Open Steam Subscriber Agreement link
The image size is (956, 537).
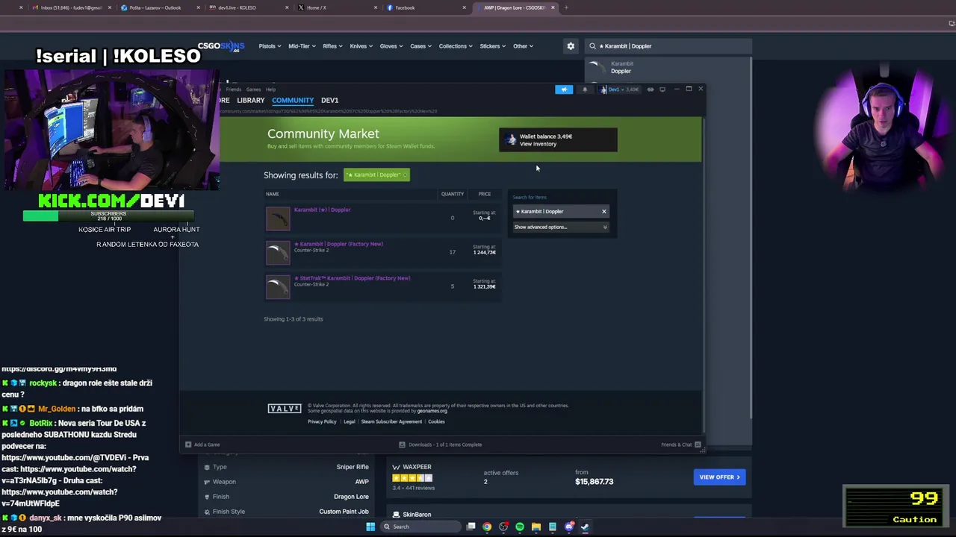point(391,422)
